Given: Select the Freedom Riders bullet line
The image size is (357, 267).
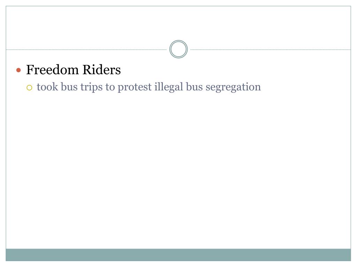Looking at the screenshot, I should [69, 70].
